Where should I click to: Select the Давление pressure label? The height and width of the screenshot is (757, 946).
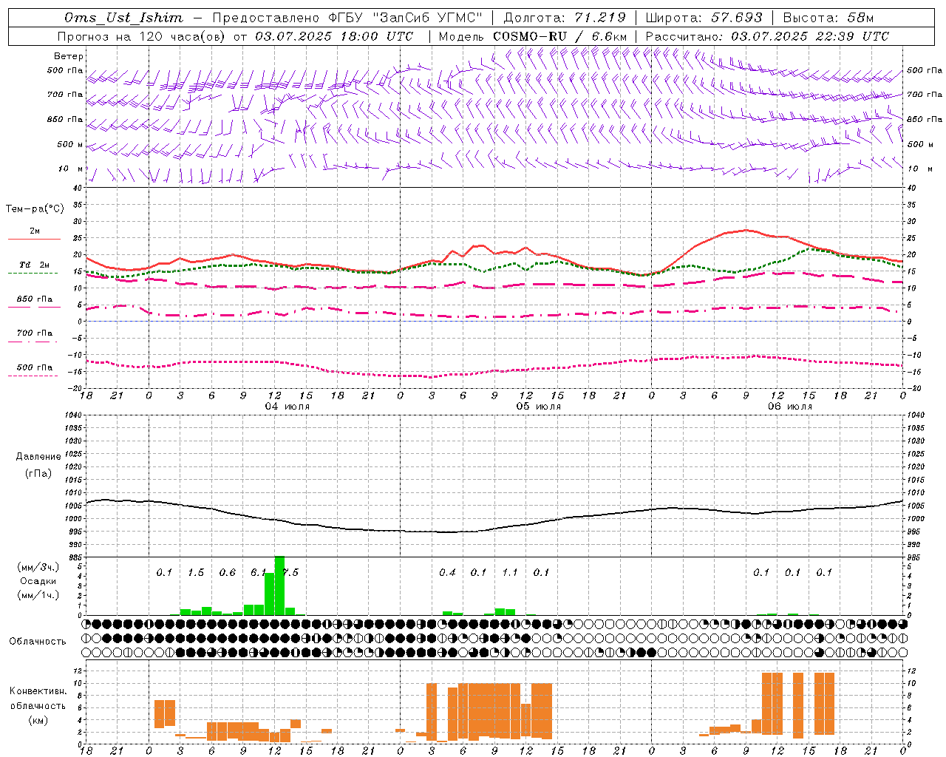38,457
